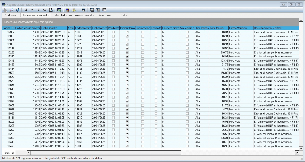Sort by Estado Verifactu column header
The image size is (305, 162).
[x=241, y=28]
